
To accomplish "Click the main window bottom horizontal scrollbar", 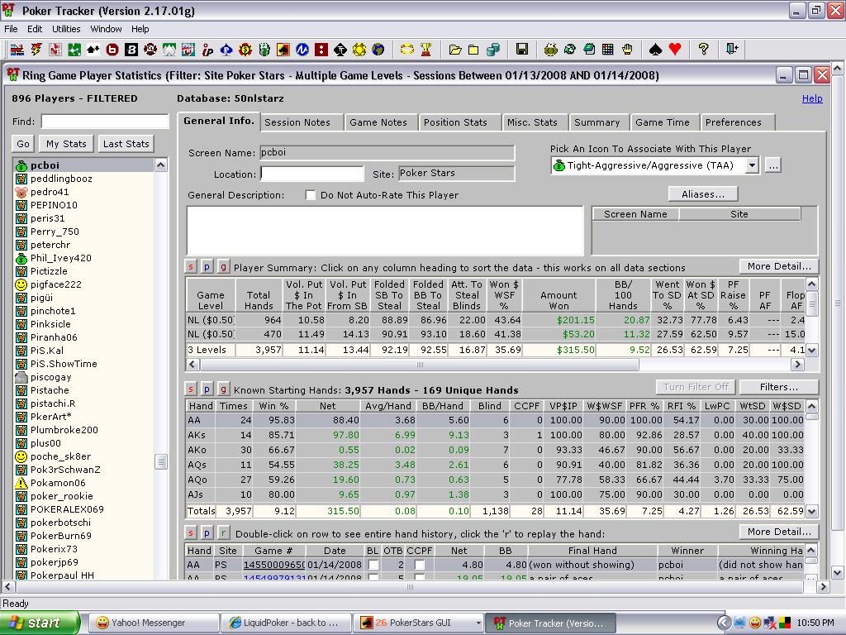I will 410,586.
